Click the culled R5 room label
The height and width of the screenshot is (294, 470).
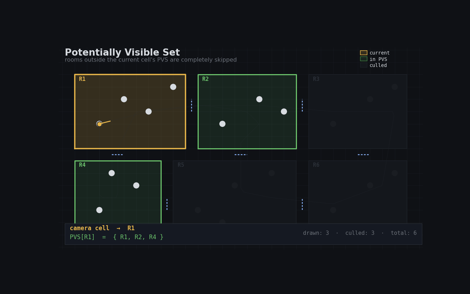(181, 165)
